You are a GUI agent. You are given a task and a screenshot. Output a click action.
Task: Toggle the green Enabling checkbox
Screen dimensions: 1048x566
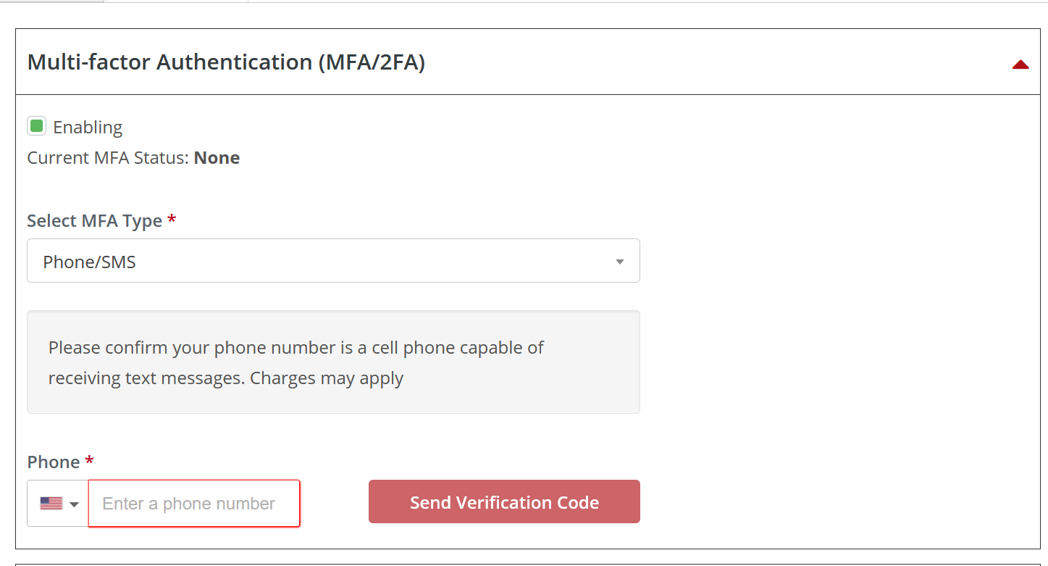pyautogui.click(x=36, y=126)
